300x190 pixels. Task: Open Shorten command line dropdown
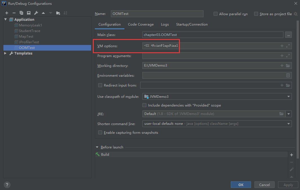[x=288, y=124]
